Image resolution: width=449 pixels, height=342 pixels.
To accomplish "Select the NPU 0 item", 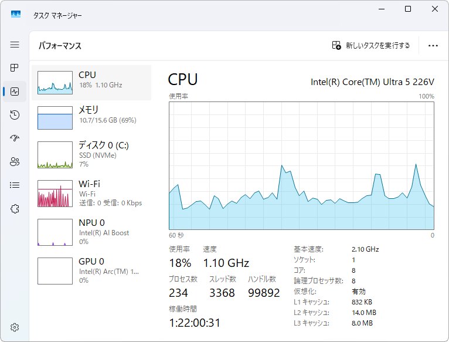I will pyautogui.click(x=91, y=232).
